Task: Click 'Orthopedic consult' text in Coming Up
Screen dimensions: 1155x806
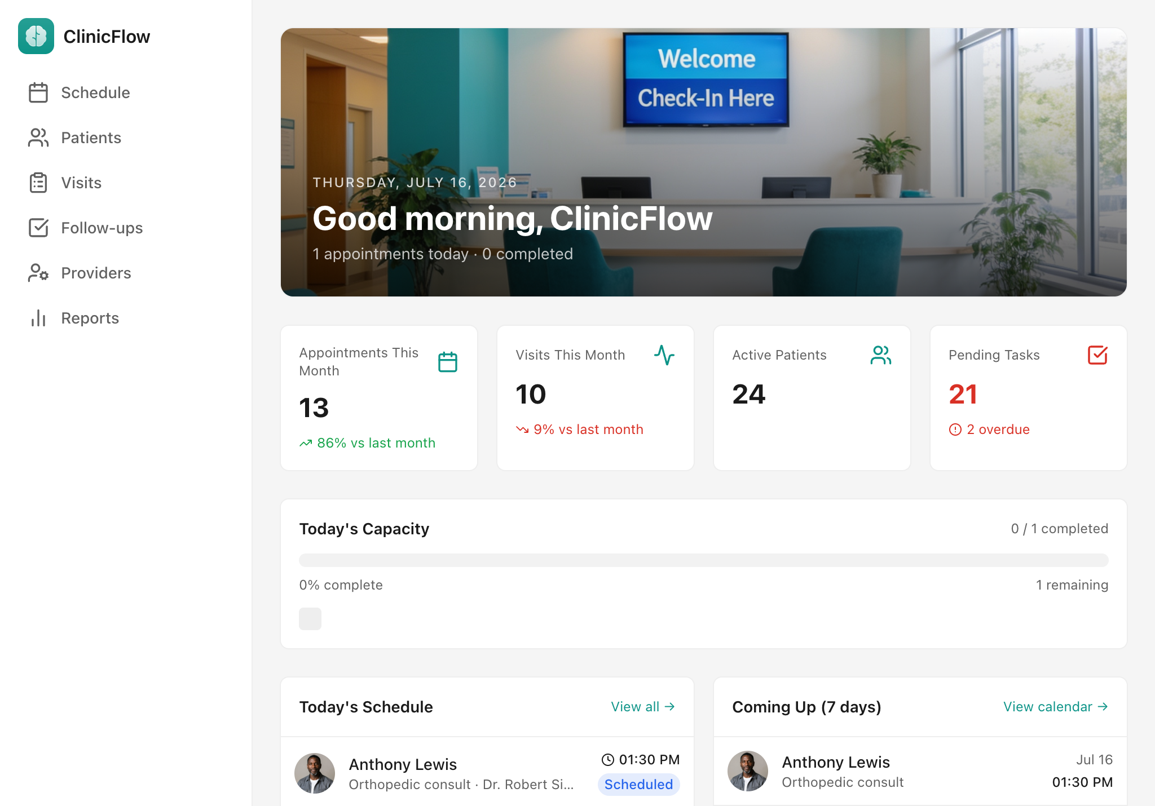Action: 843,782
